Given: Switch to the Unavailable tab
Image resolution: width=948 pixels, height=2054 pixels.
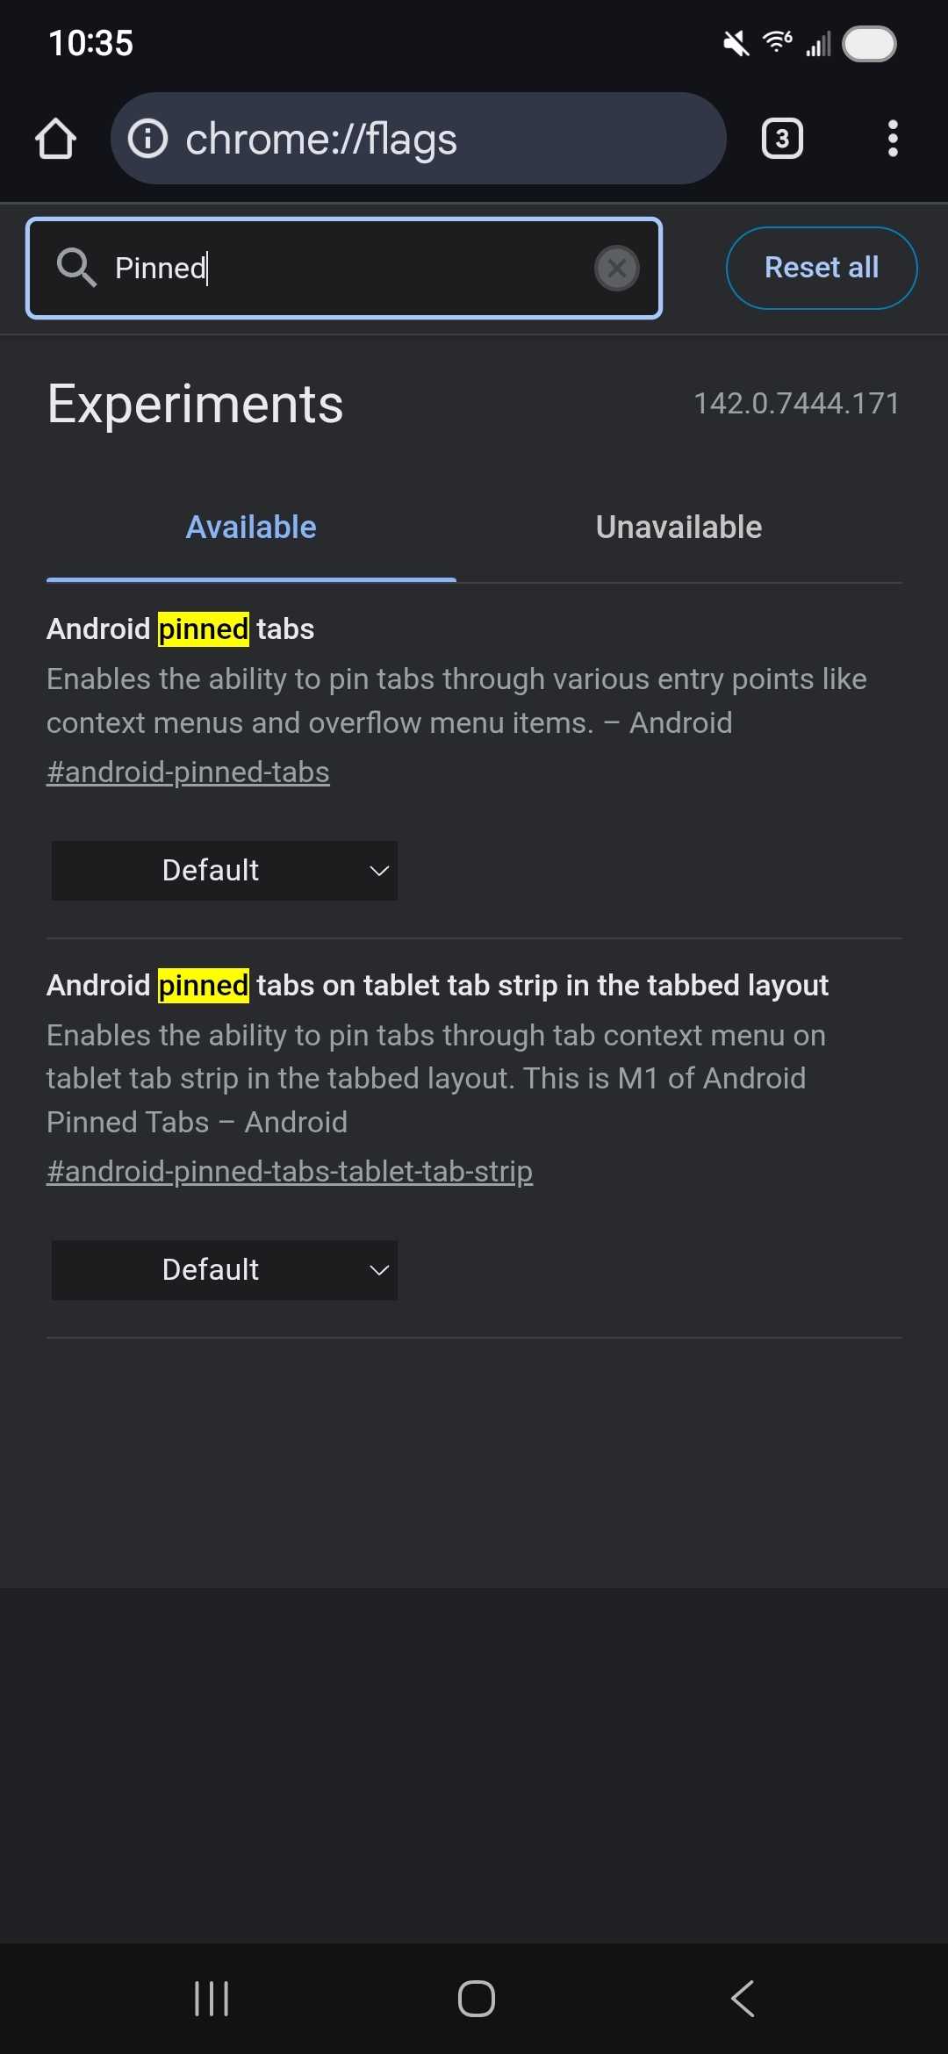Looking at the screenshot, I should click(678, 527).
